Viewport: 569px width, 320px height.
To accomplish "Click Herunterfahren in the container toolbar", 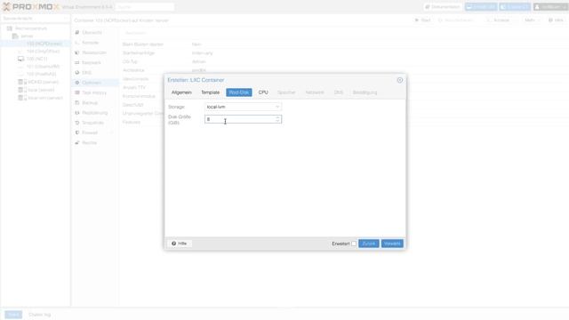I will click(456, 20).
